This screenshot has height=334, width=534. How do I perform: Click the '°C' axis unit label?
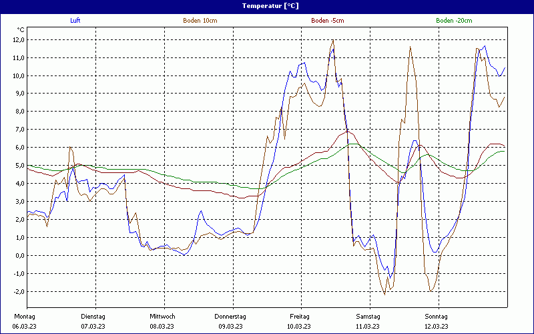pyautogui.click(x=21, y=30)
